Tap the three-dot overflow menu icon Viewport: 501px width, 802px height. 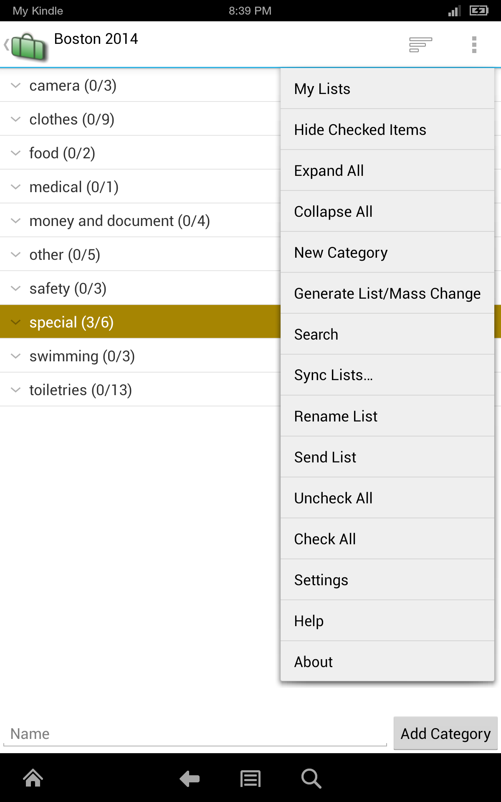[474, 45]
